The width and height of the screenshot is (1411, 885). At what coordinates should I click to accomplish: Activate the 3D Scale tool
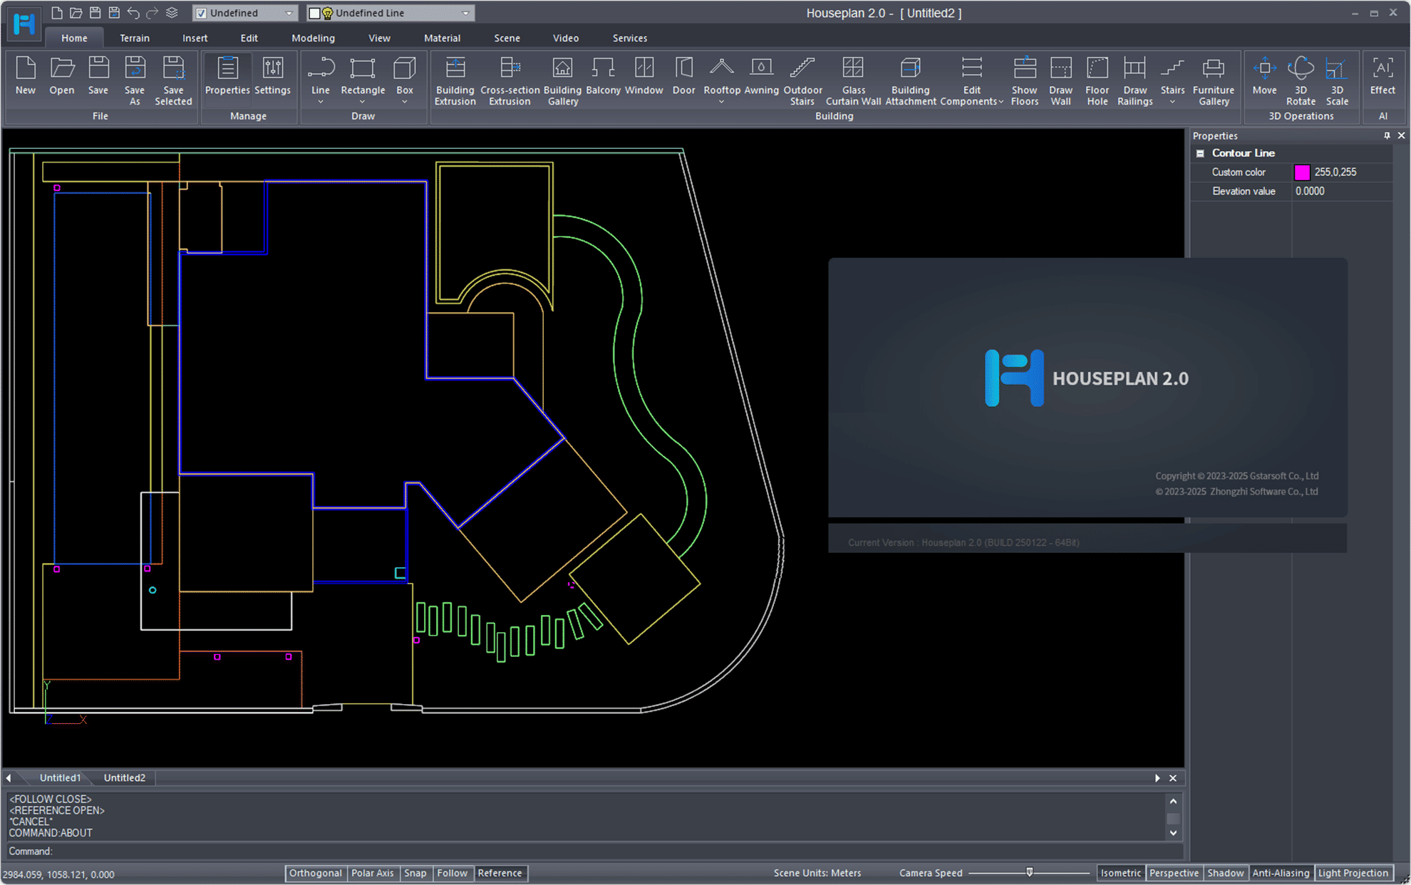click(x=1337, y=81)
